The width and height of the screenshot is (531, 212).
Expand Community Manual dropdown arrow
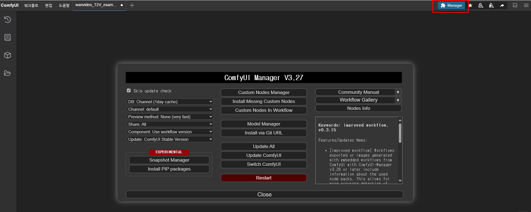[x=398, y=92]
